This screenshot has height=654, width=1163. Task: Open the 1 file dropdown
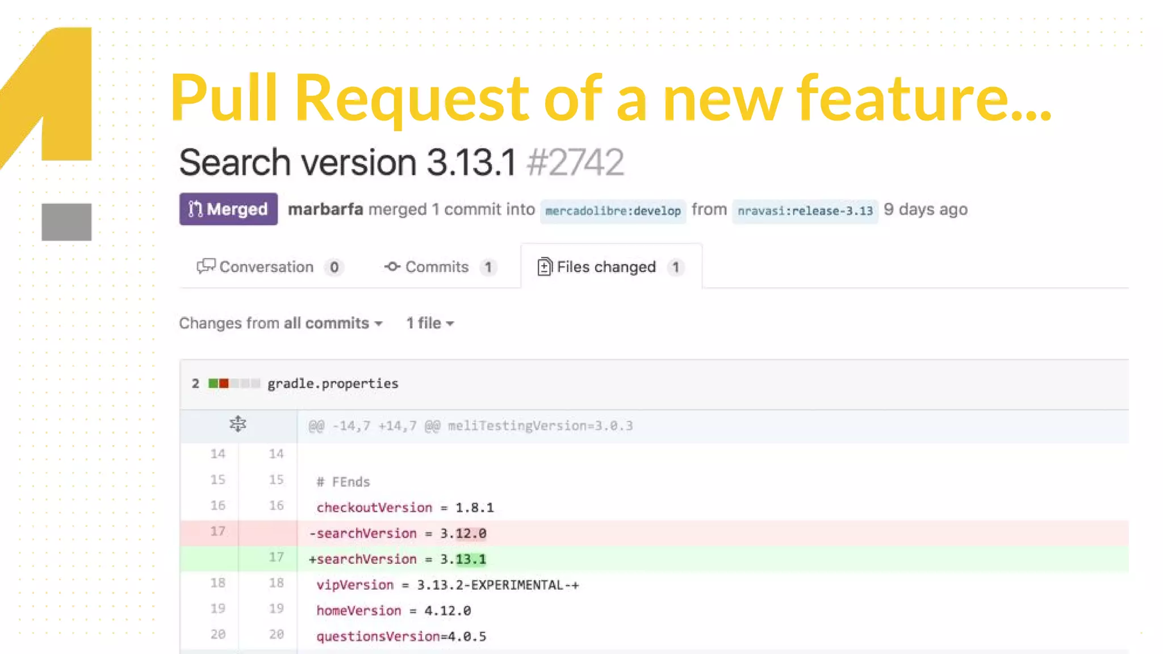coord(430,323)
